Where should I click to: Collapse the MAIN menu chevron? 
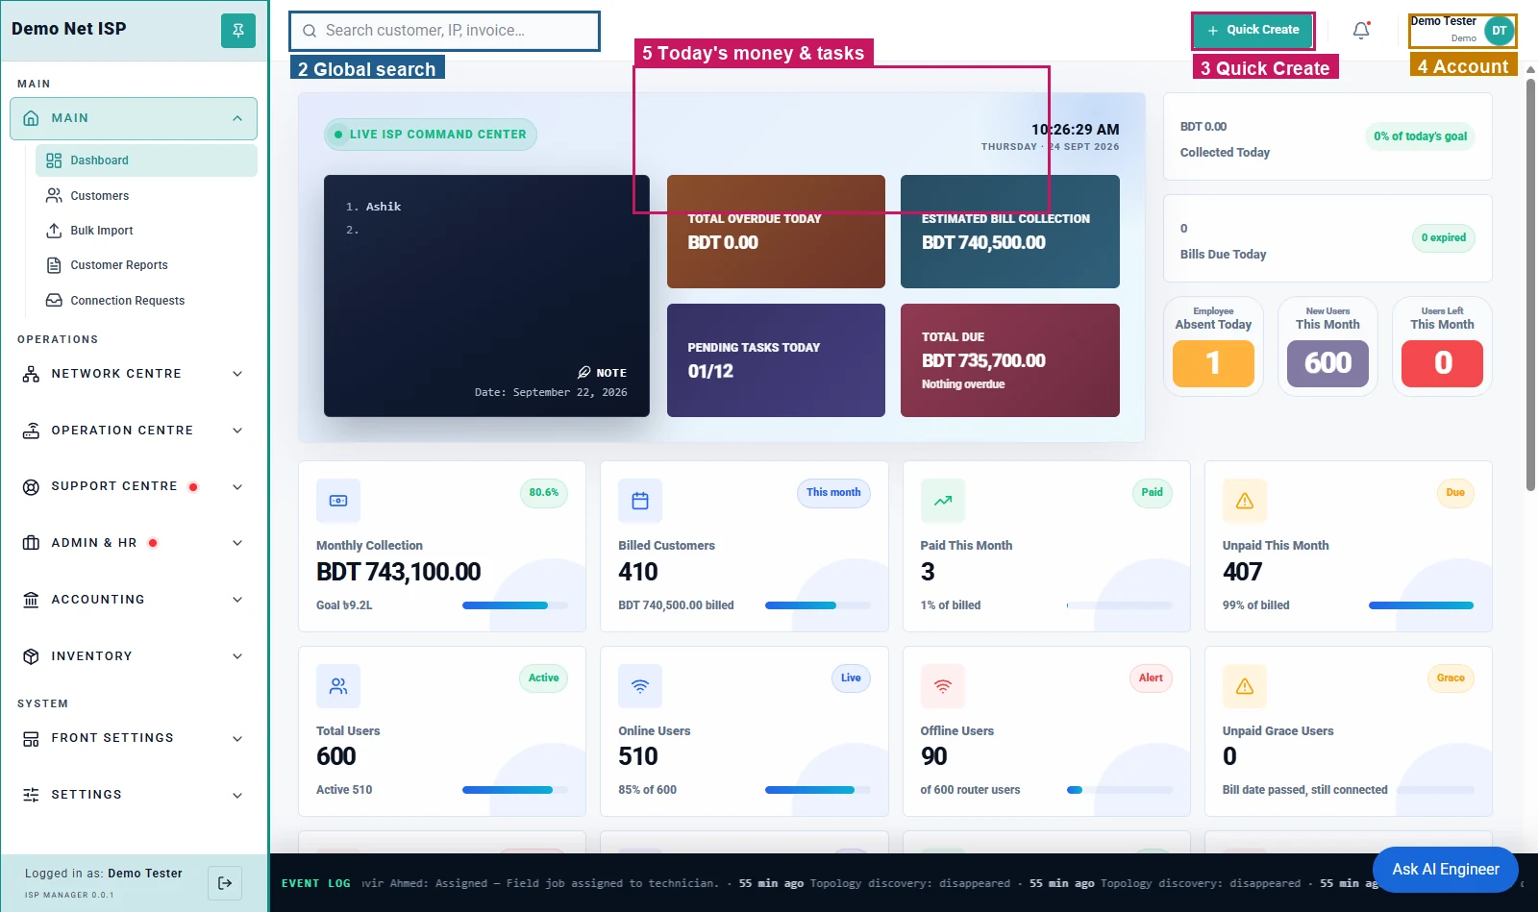[237, 118]
